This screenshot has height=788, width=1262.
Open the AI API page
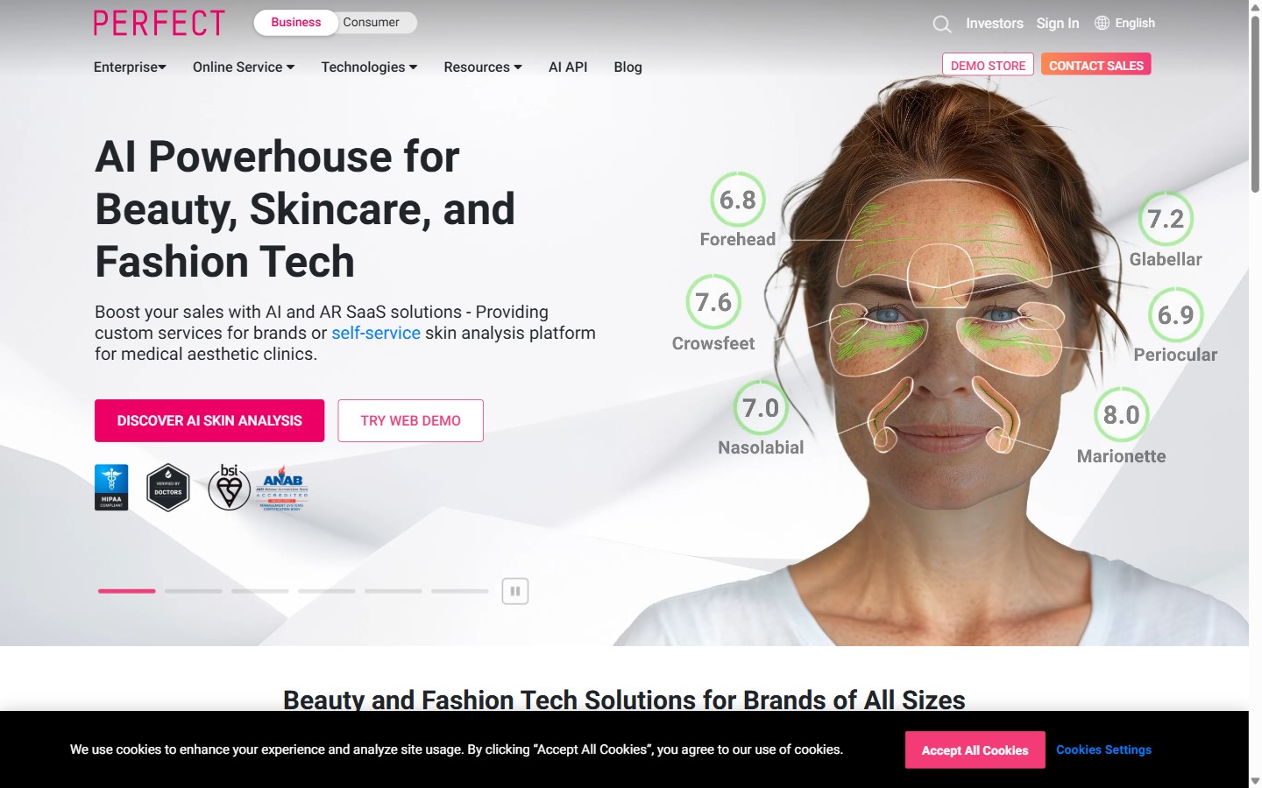pyautogui.click(x=568, y=67)
